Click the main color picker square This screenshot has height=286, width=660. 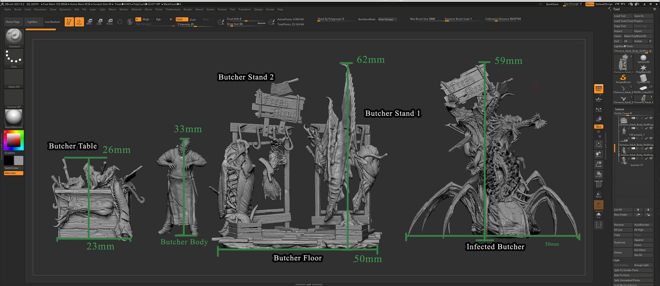point(14,140)
